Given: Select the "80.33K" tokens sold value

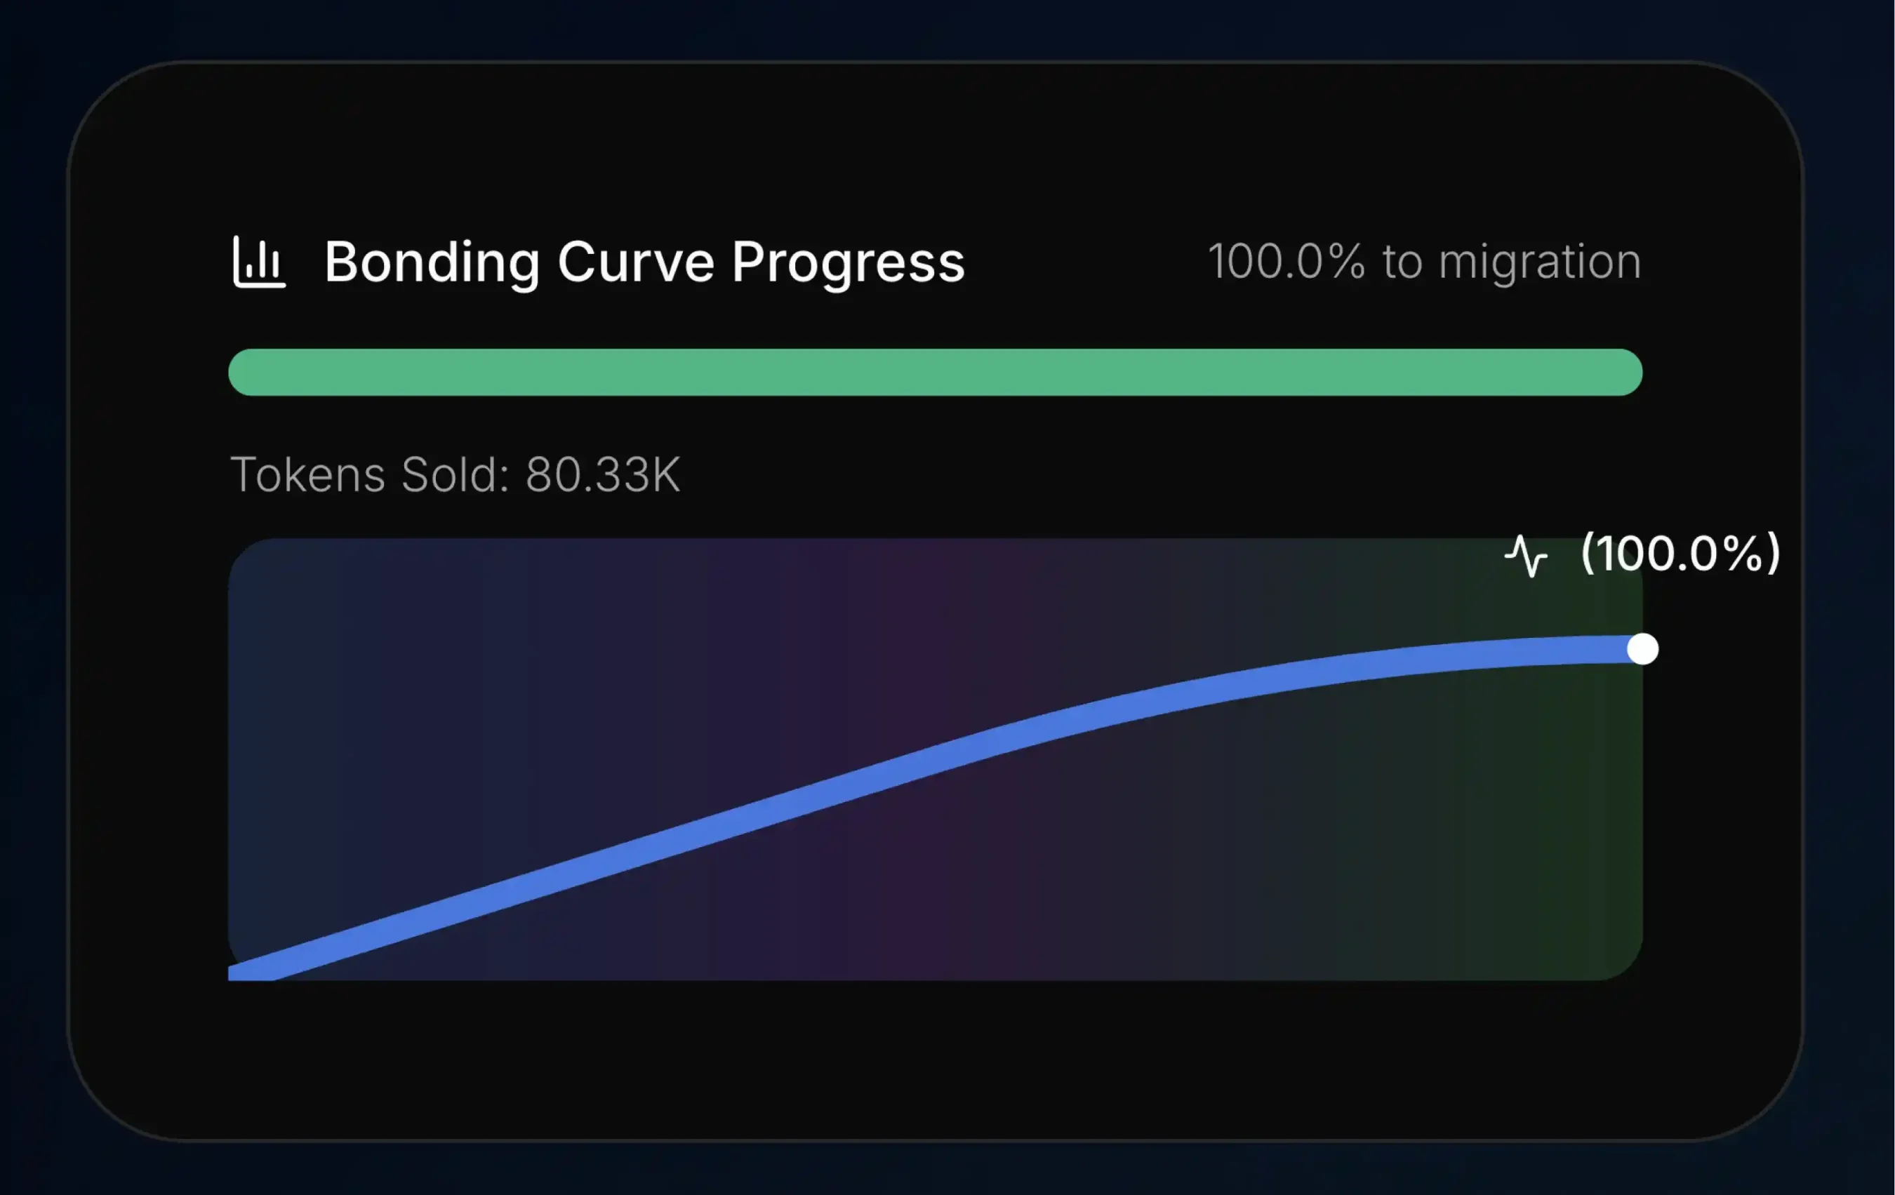Looking at the screenshot, I should pos(602,474).
